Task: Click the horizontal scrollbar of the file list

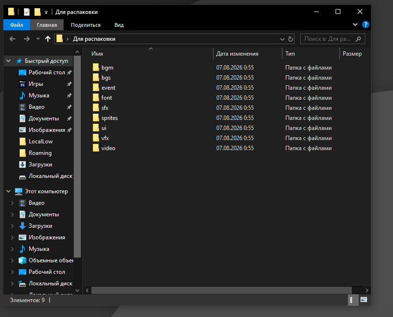Action: [222, 290]
